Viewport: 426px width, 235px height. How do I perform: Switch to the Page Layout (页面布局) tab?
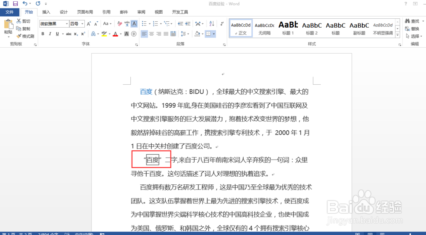[85, 12]
